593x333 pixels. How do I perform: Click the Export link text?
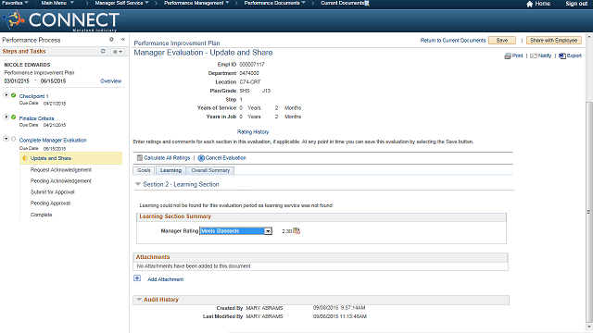pyautogui.click(x=574, y=55)
